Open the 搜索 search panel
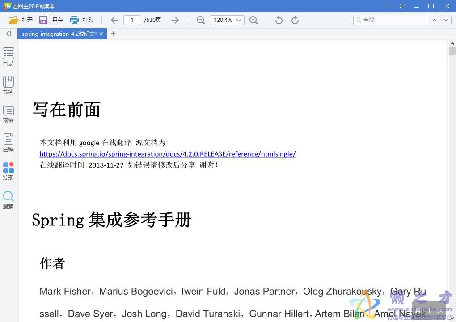 [8, 200]
